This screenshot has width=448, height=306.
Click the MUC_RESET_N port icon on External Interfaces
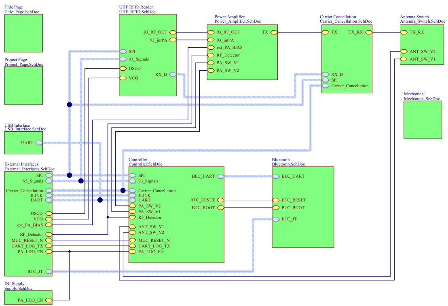(x=49, y=240)
